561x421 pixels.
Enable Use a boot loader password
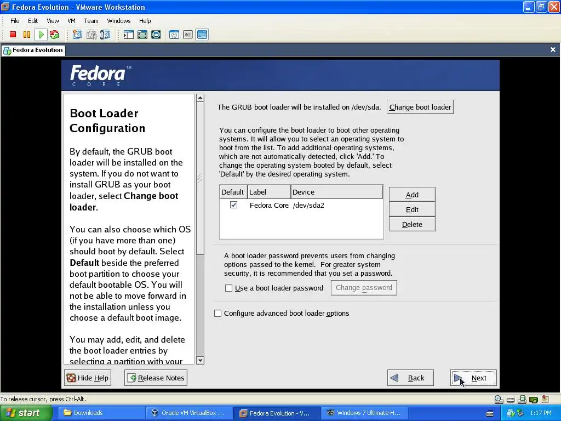click(x=228, y=288)
